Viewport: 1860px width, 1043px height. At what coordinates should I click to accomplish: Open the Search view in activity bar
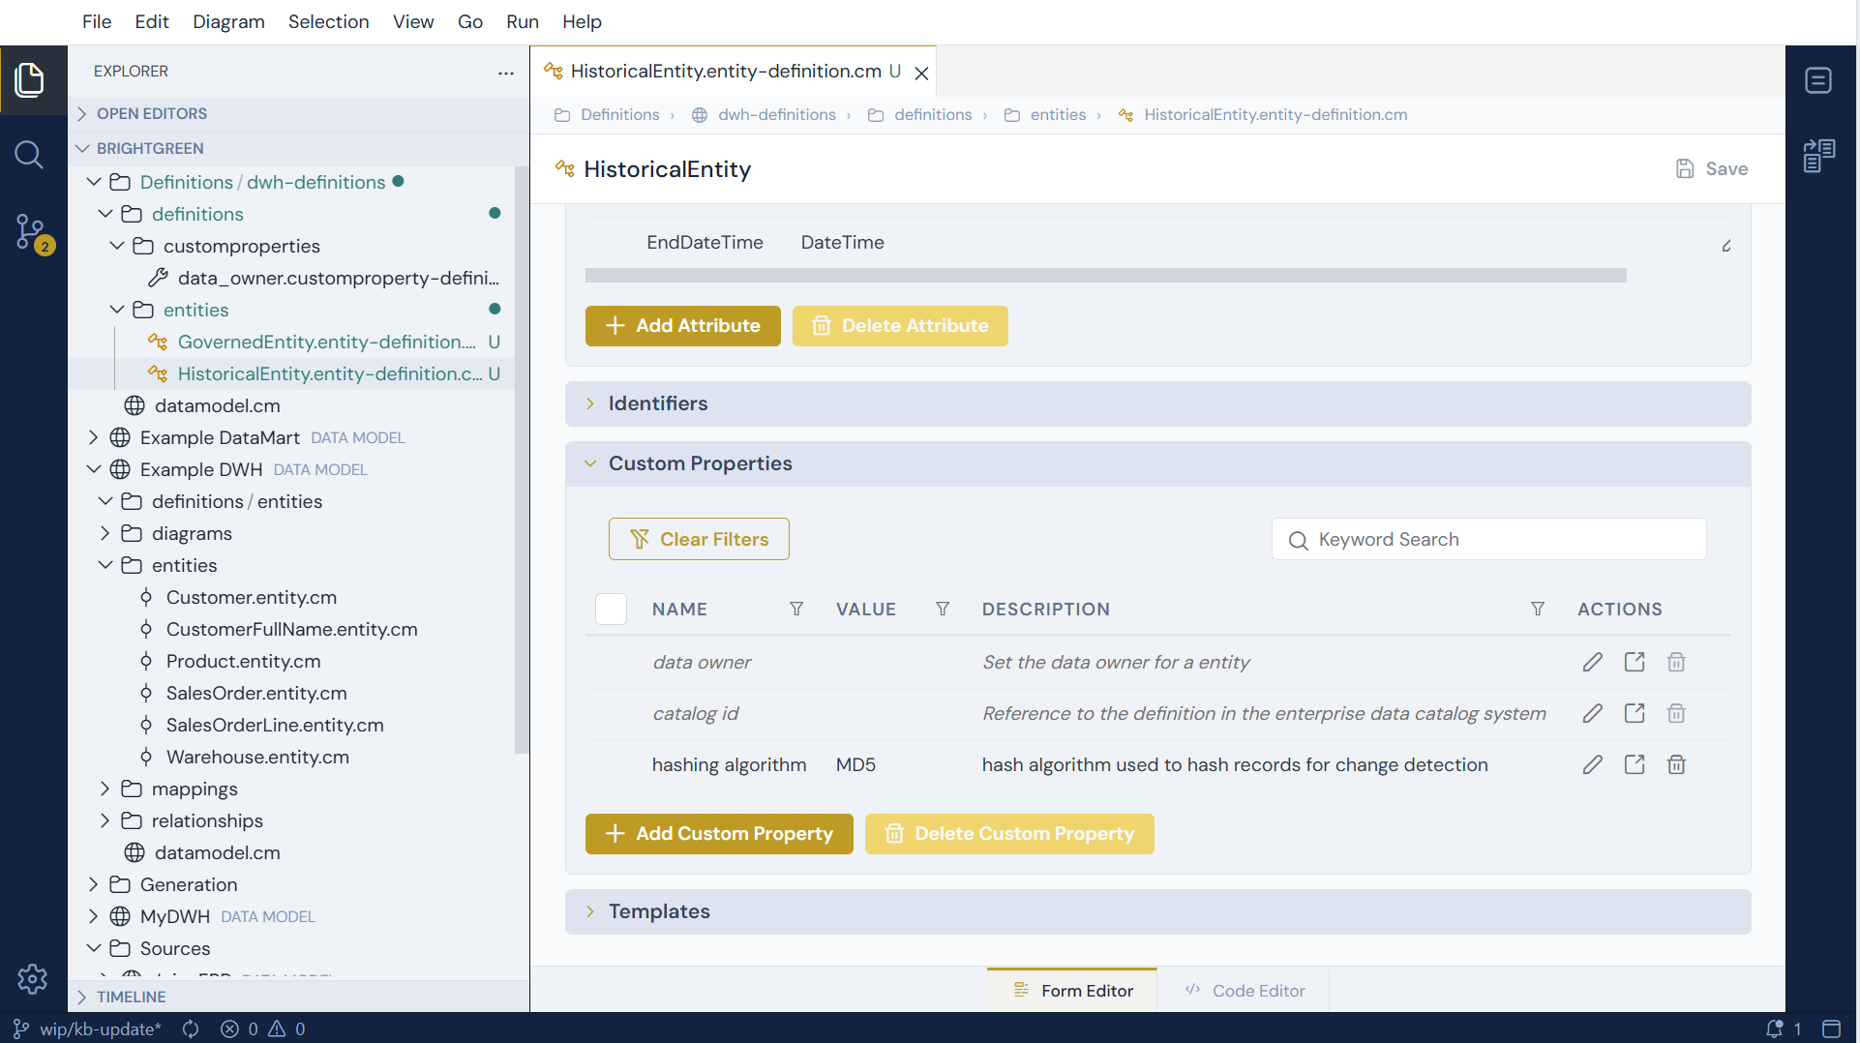(x=29, y=155)
